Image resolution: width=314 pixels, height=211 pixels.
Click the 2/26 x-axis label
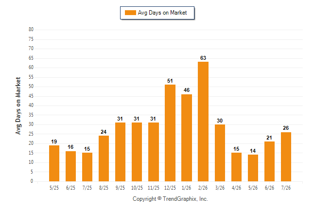[x=203, y=188]
